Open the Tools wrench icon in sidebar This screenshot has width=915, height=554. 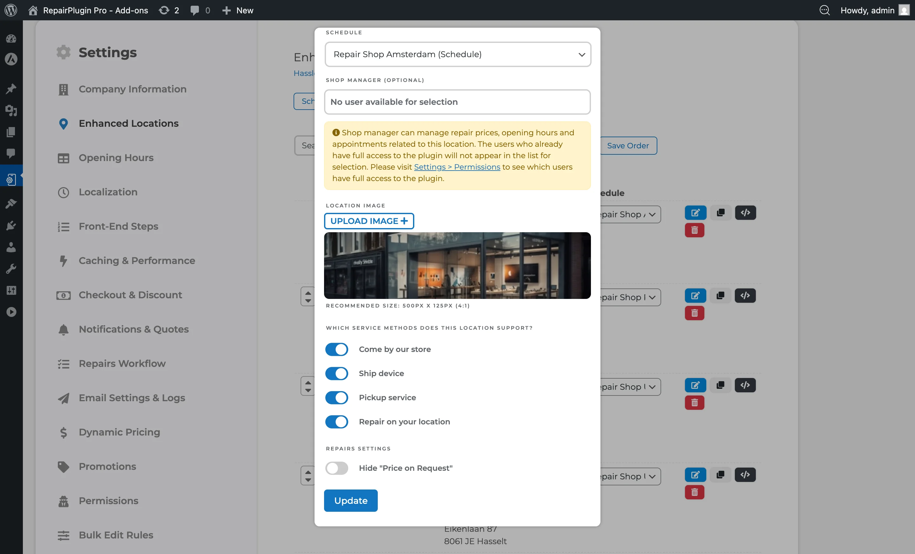(x=11, y=268)
